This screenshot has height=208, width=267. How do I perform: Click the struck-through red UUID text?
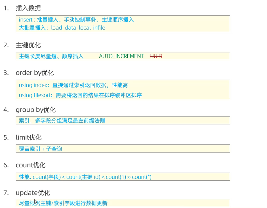(x=156, y=56)
